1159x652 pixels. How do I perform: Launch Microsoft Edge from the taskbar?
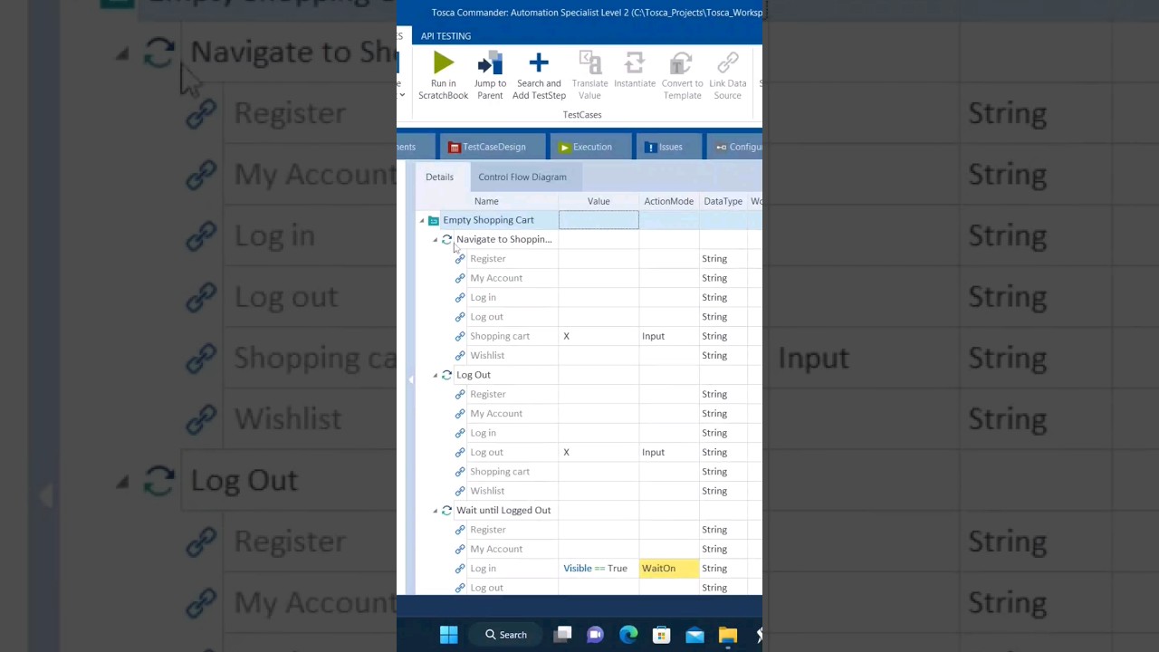point(628,635)
